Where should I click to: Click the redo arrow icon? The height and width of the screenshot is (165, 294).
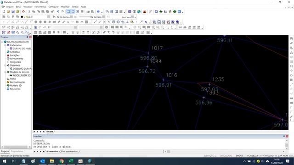coord(62,11)
